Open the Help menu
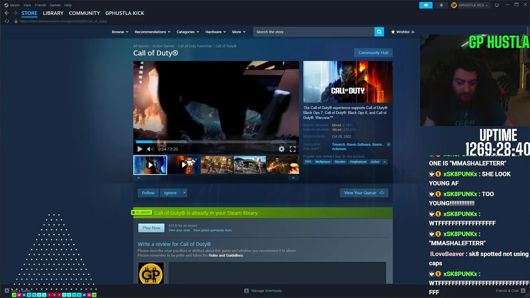The width and height of the screenshot is (530, 298). click(x=68, y=5)
